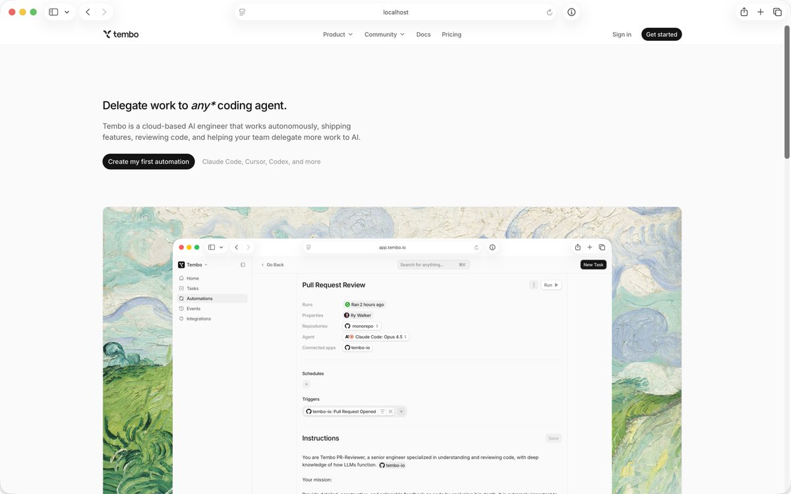Change the monorepo repository selector
791x494 pixels.
click(x=361, y=326)
